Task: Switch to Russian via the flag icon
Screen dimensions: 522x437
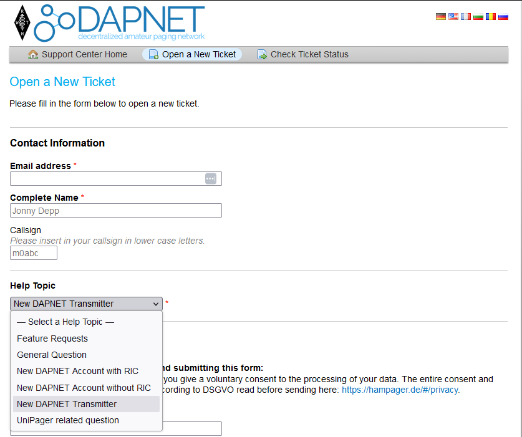Action: coord(503,17)
